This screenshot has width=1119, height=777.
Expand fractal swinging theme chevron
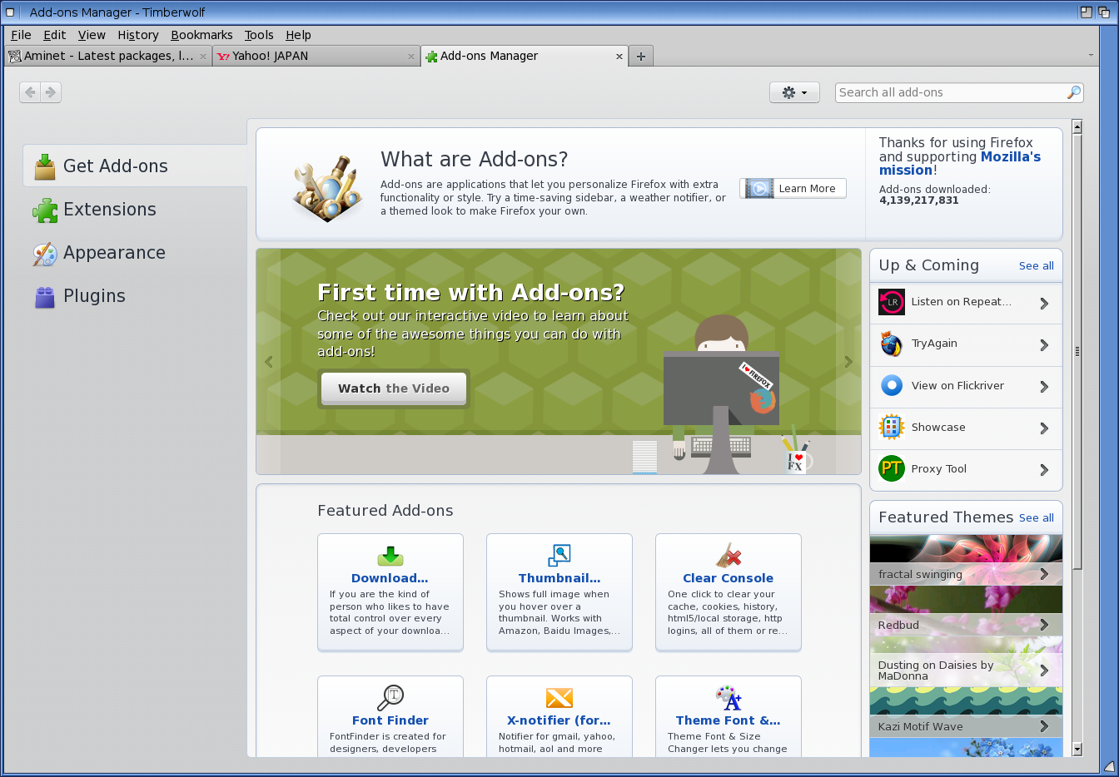click(1044, 574)
